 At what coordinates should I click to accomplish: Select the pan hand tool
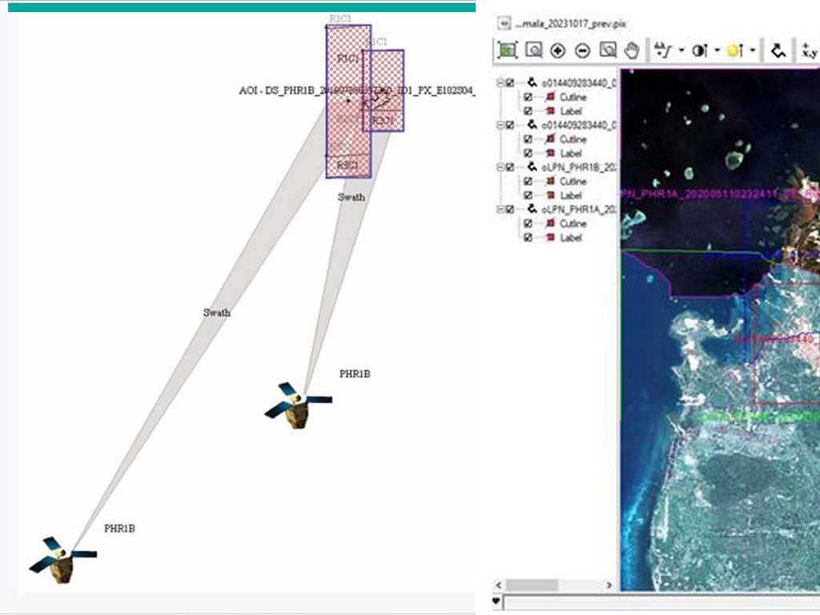[632, 50]
